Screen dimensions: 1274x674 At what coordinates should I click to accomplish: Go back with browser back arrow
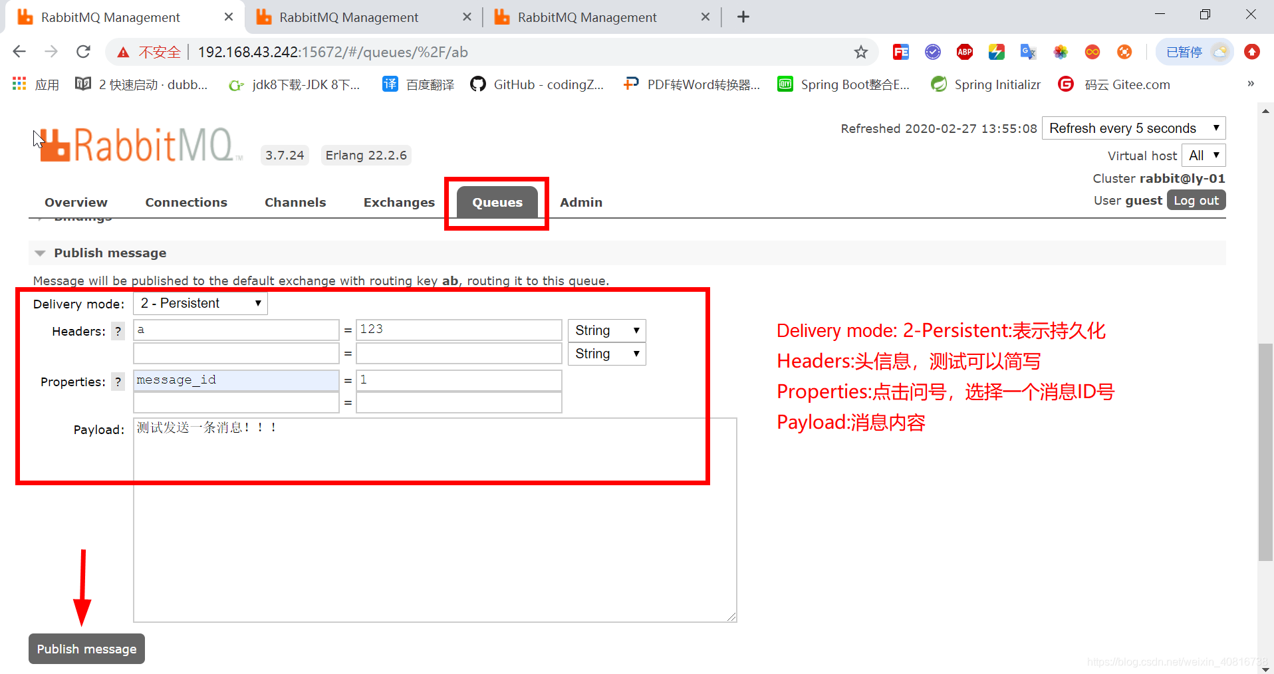tap(19, 52)
